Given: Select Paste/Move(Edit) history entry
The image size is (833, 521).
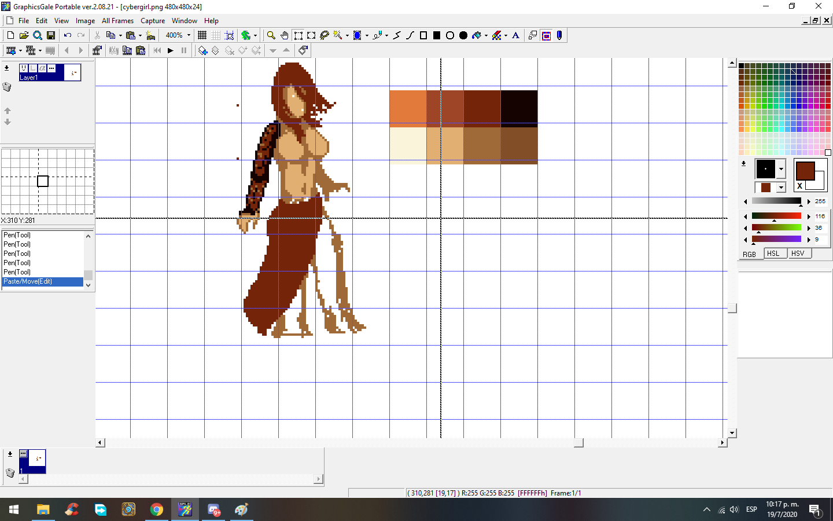Looking at the screenshot, I should 43,281.
